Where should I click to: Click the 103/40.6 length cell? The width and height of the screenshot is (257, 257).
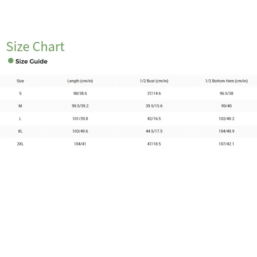pos(80,131)
